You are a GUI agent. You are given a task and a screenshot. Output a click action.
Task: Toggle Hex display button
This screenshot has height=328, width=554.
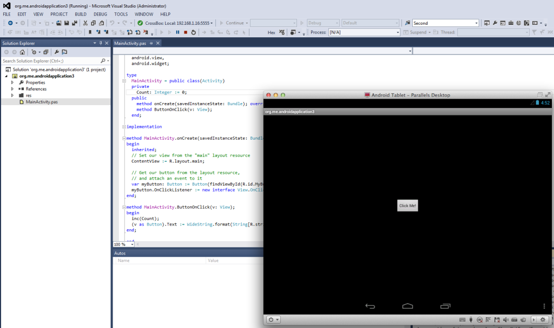click(x=272, y=32)
